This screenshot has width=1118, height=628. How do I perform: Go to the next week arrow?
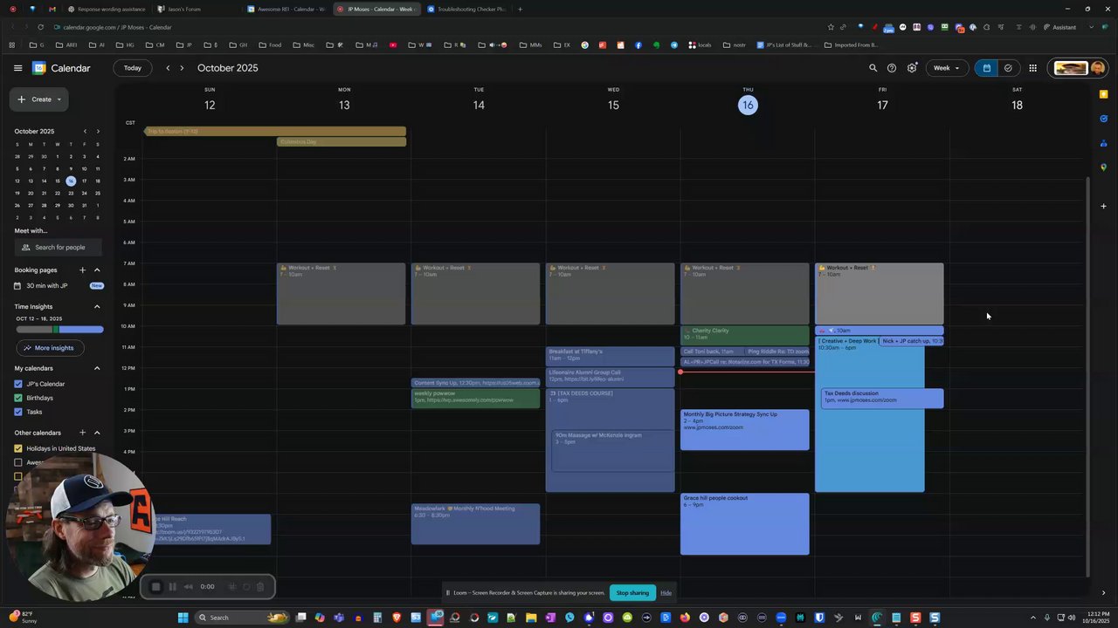coord(182,68)
